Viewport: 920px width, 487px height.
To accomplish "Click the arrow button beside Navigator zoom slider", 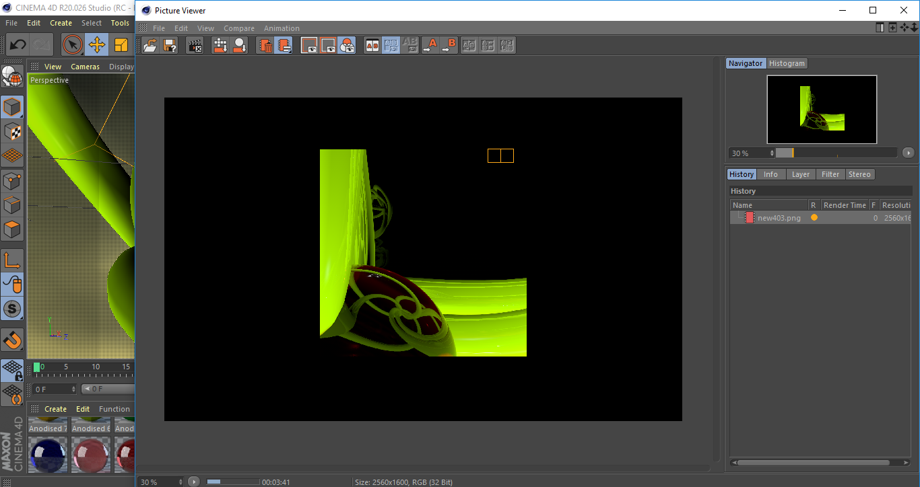I will [908, 153].
